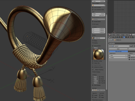Uncheck the Motion Tracking checkbox
The width and height of the screenshot is (135, 101).
pos(94,70)
